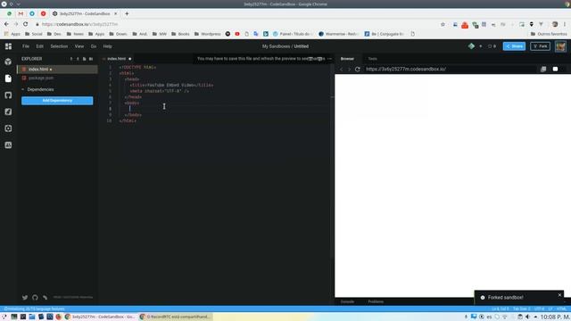Dismiss the Forked sandbox notification
This screenshot has width=571, height=321.
(559, 295)
